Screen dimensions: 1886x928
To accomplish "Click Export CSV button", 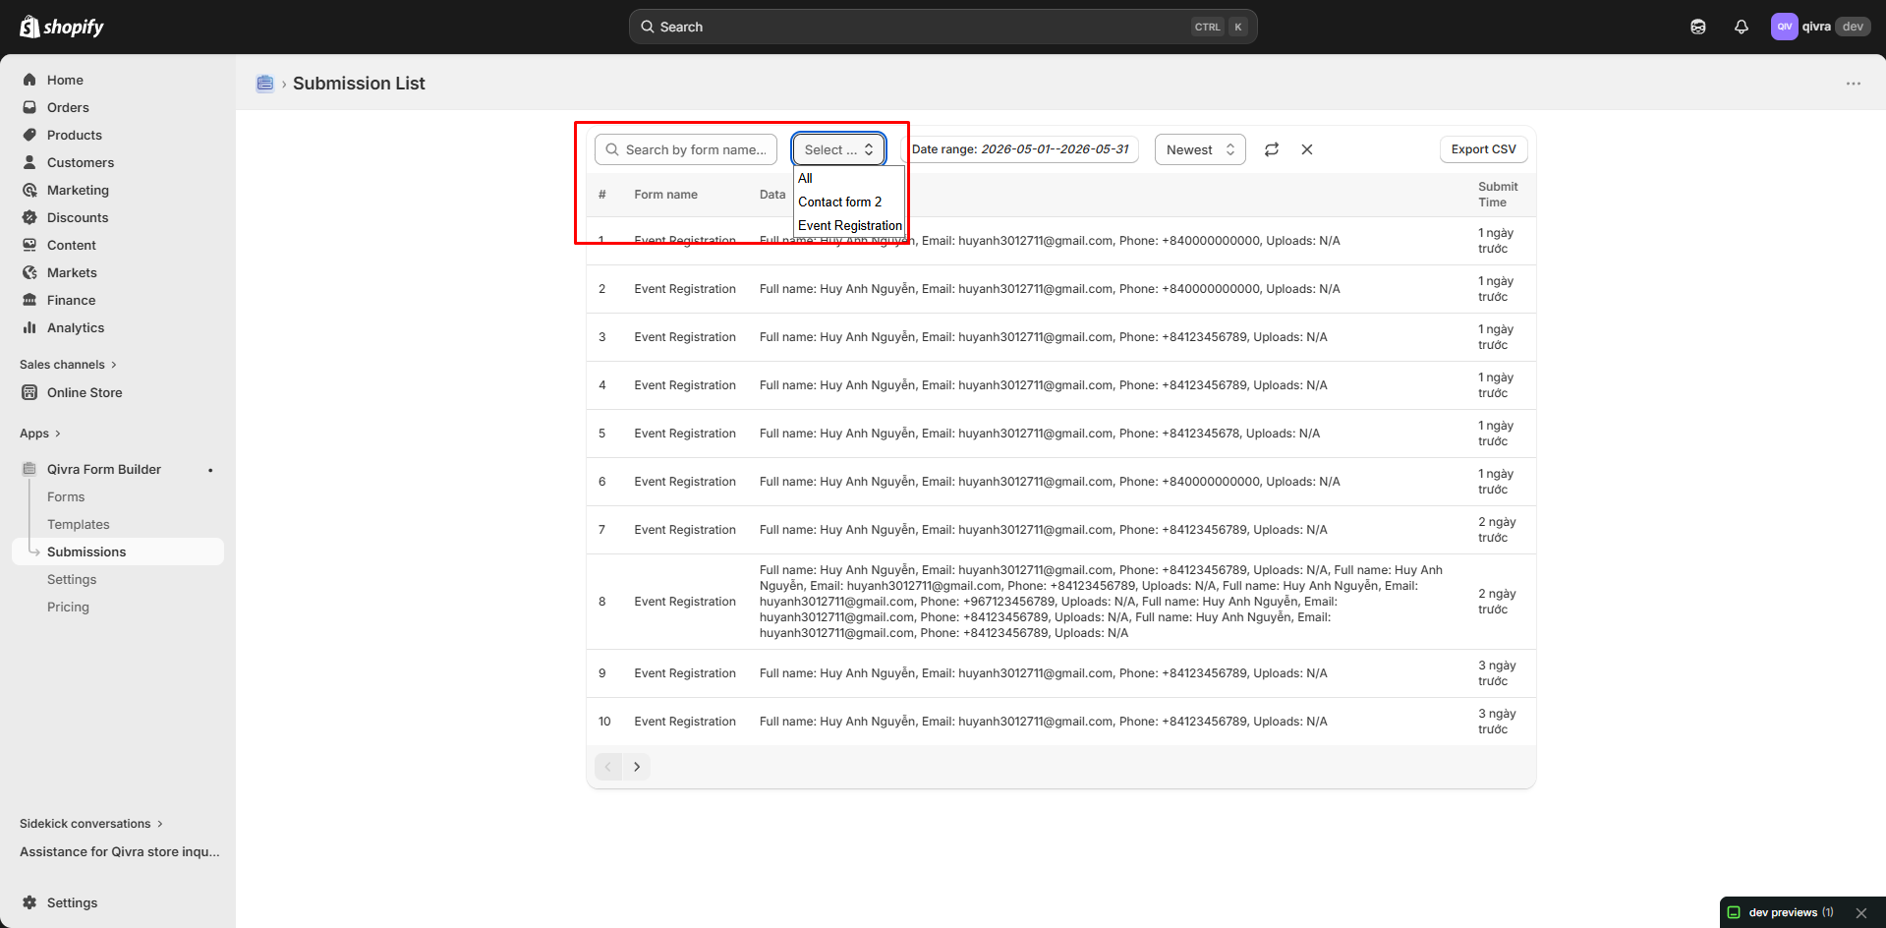I will (1483, 149).
